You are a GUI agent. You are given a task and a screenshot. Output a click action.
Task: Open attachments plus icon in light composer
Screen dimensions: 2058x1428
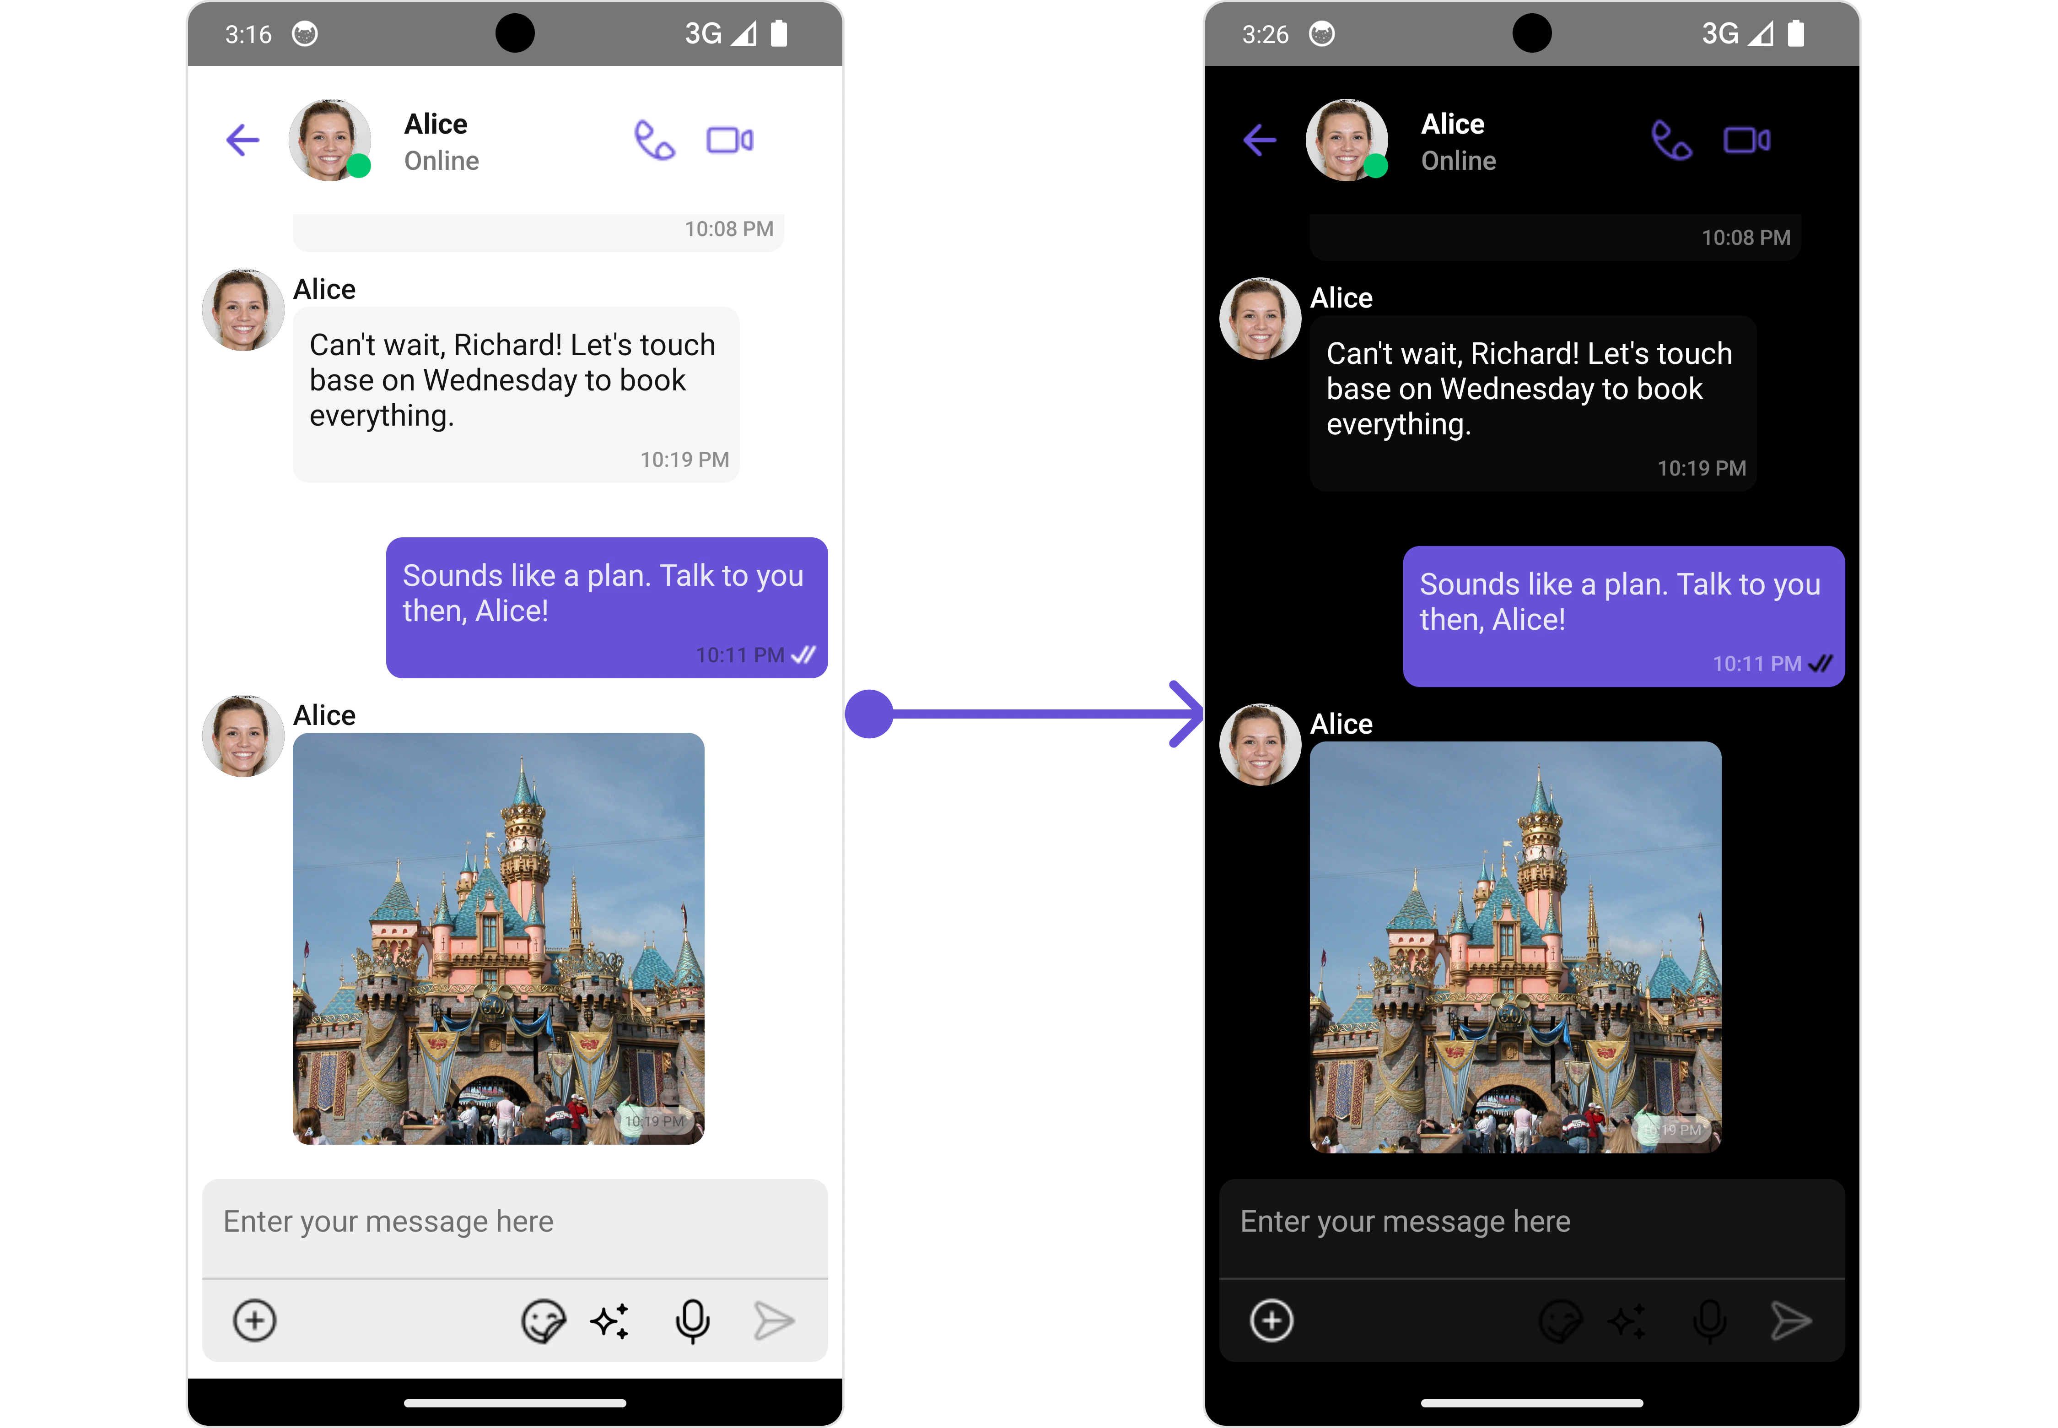[x=255, y=1320]
